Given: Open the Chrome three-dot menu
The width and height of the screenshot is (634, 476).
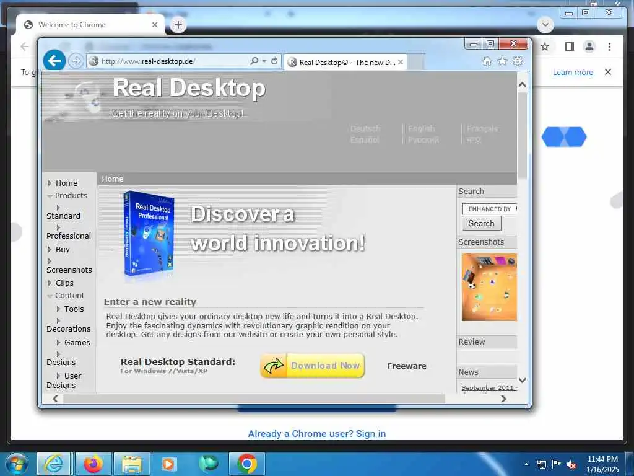Looking at the screenshot, I should 609,46.
